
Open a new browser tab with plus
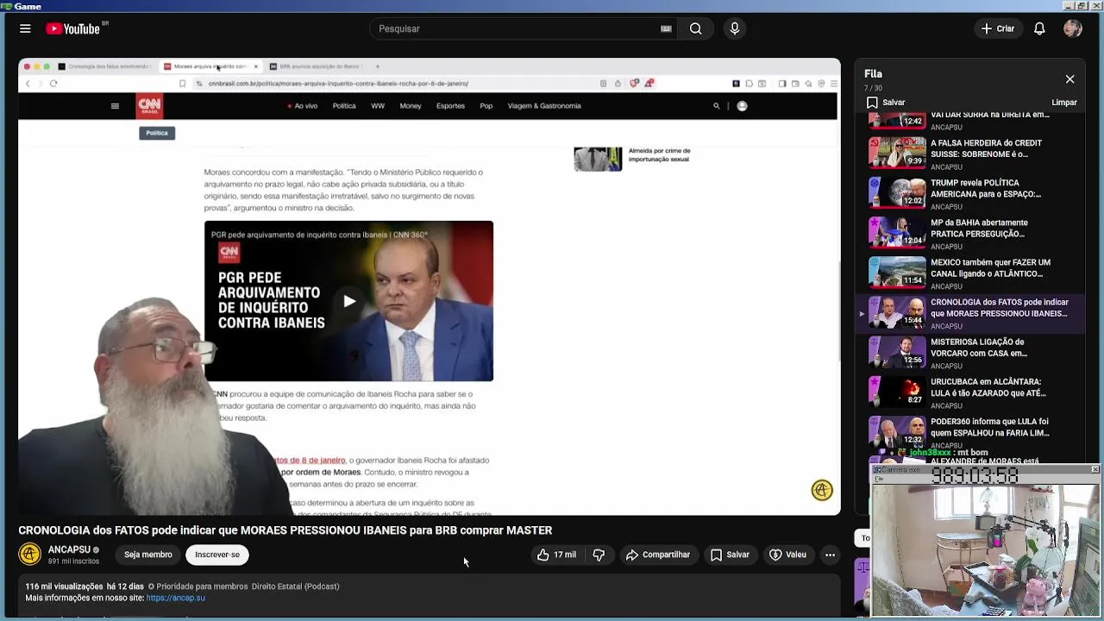(x=377, y=66)
